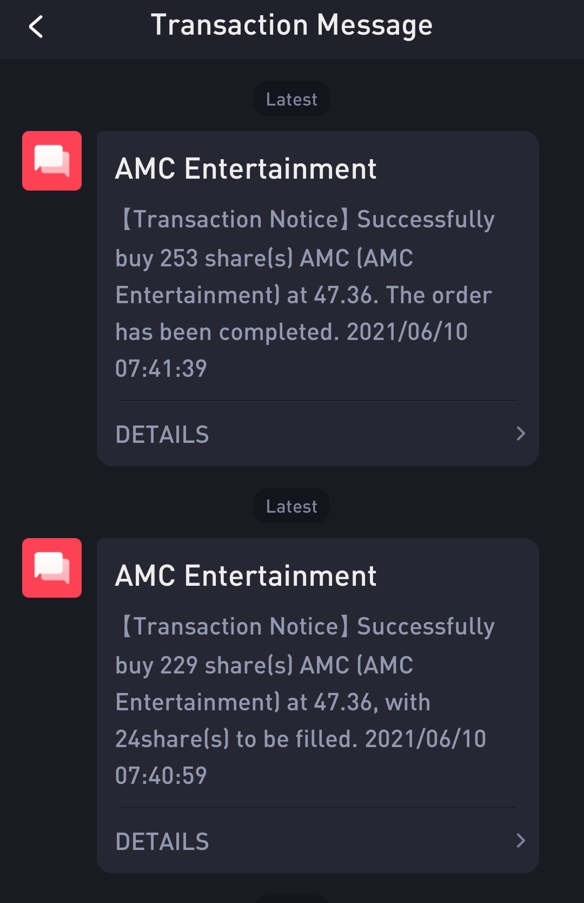Select the AMC Entertainment title of the 229-share notice
This screenshot has width=584, height=903.
(x=245, y=575)
